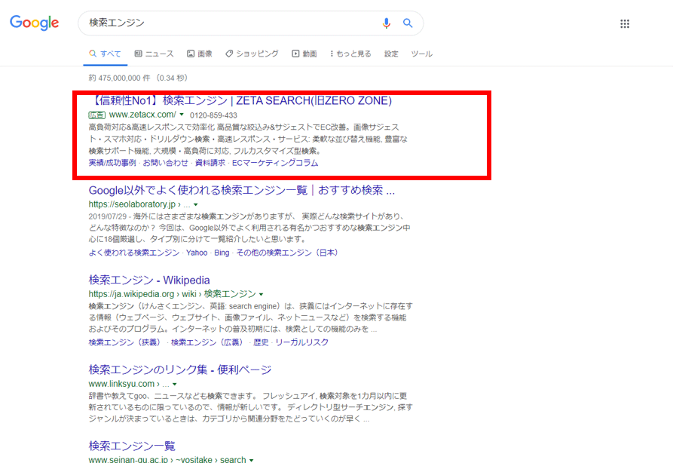Image resolution: width=673 pixels, height=463 pixels.
Task: Open the 設定 menu
Action: (x=391, y=54)
